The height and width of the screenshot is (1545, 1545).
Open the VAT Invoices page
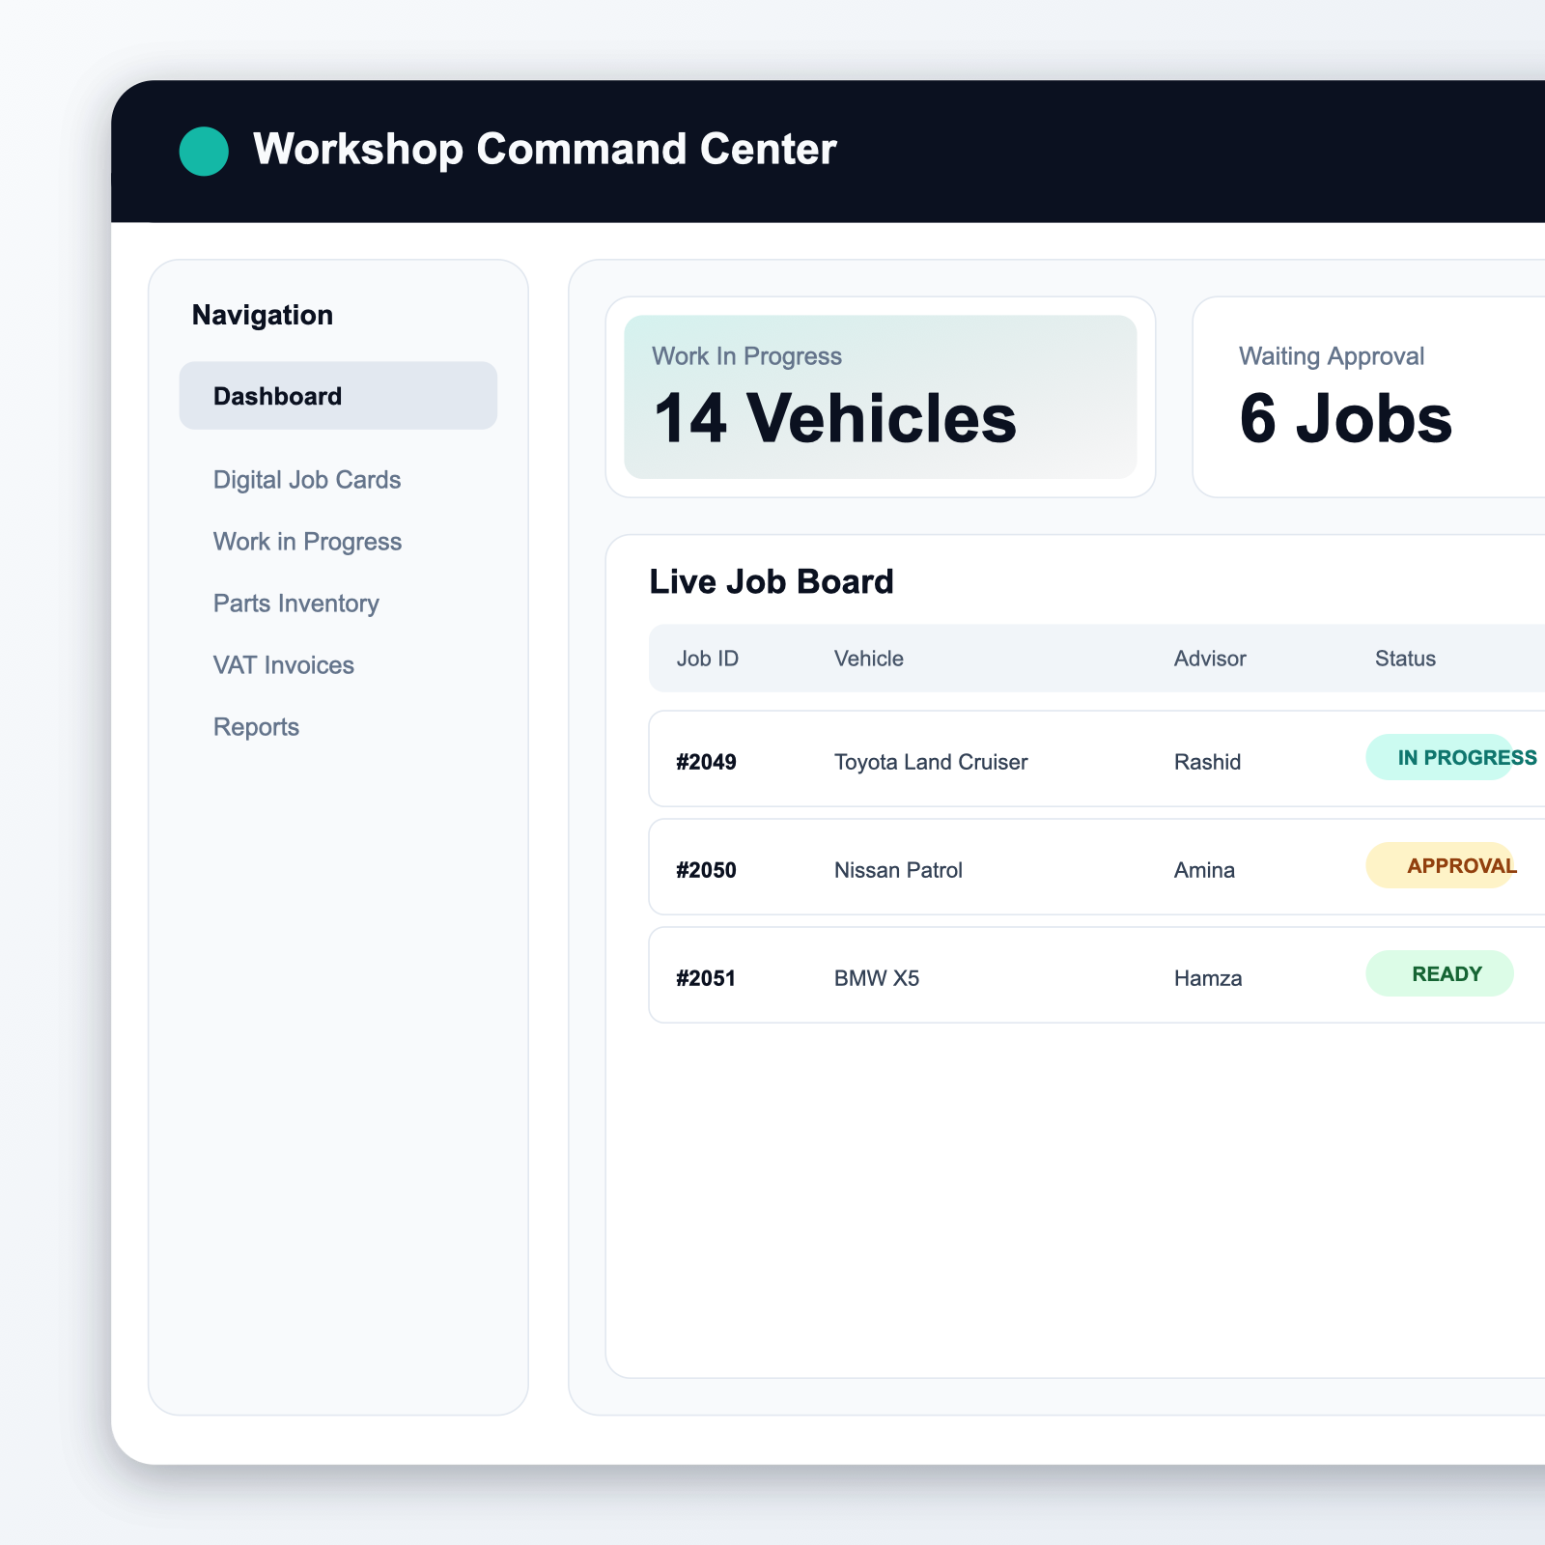coord(283,665)
